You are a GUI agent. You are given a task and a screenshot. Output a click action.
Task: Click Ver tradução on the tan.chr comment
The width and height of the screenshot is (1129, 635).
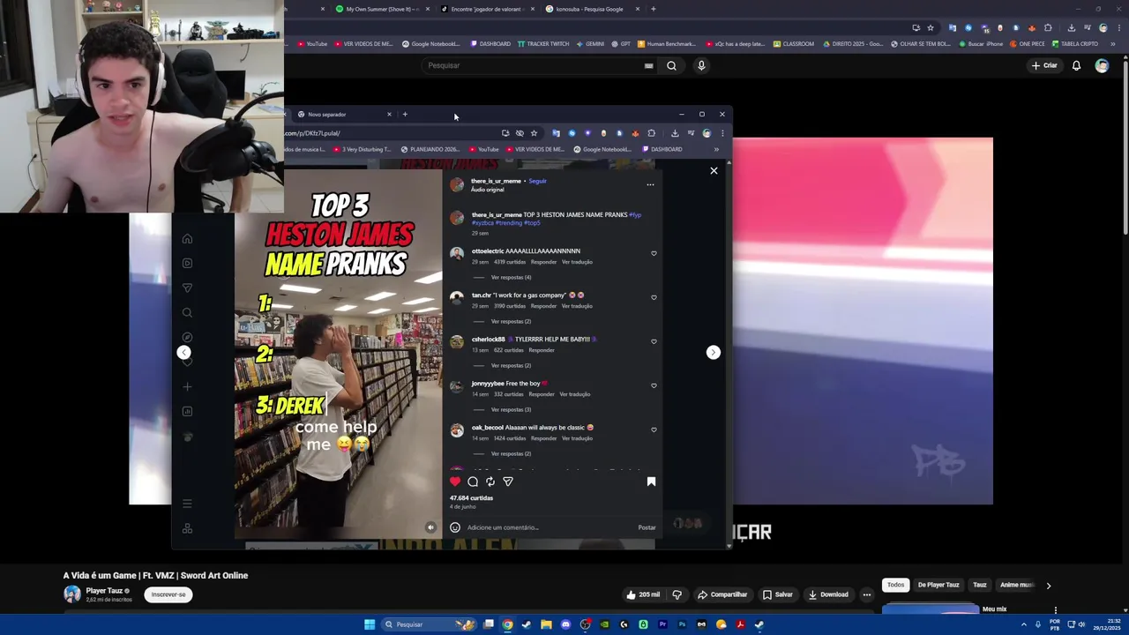[577, 306]
